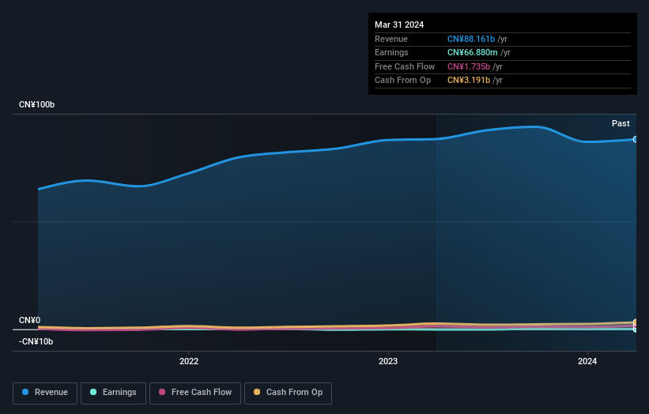Click the Past label in chart

[x=621, y=124]
